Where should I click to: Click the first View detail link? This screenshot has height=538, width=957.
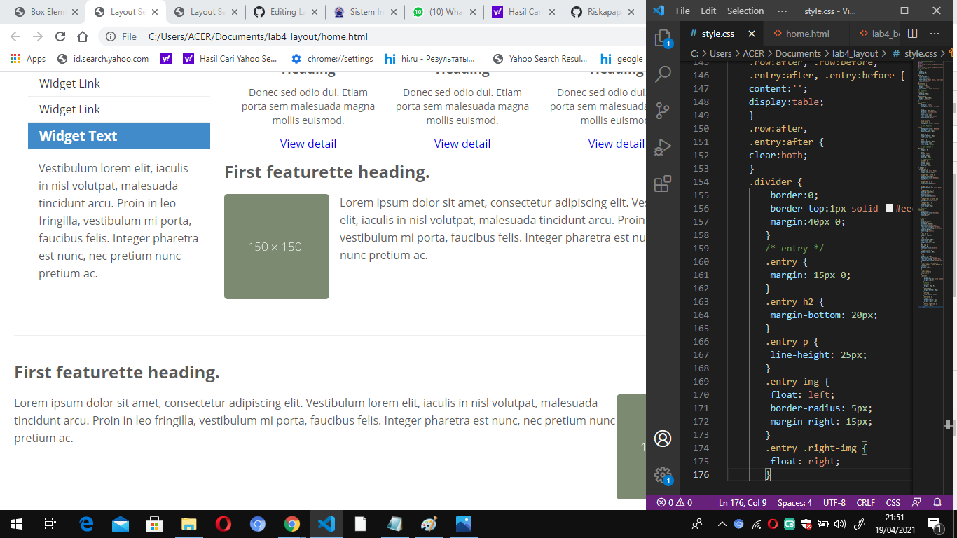[x=308, y=144]
